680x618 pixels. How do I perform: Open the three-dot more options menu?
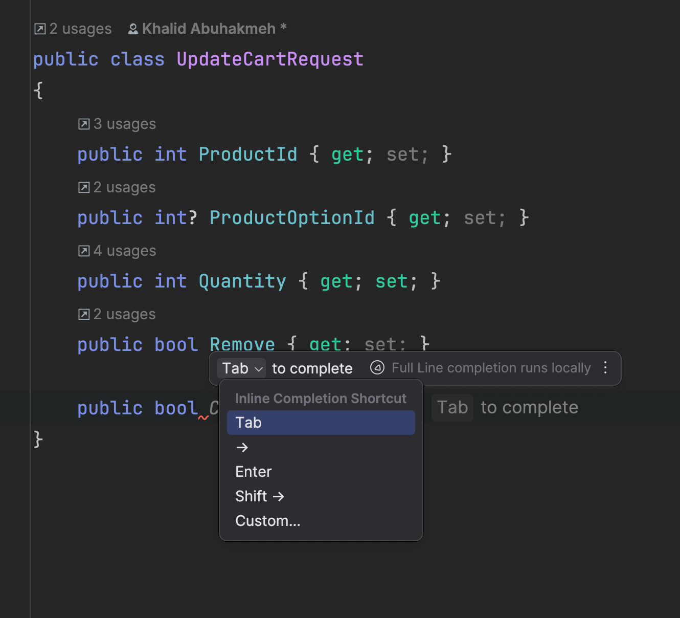click(x=605, y=368)
